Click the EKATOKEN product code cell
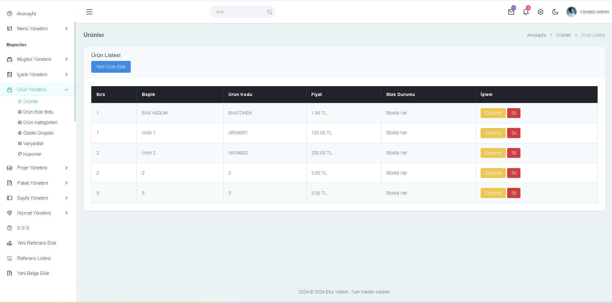 (x=265, y=113)
